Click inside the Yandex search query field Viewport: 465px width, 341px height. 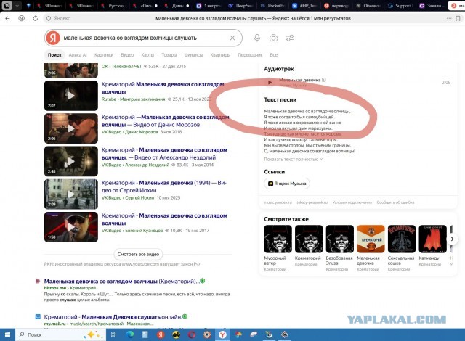pos(144,38)
